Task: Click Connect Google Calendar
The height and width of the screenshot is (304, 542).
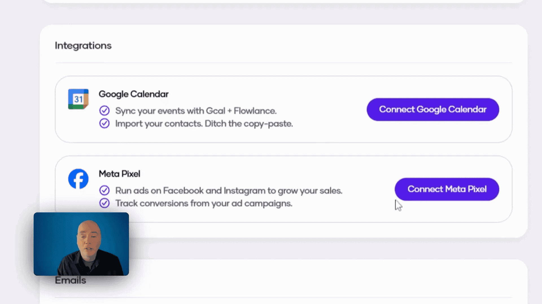Action: coord(432,109)
